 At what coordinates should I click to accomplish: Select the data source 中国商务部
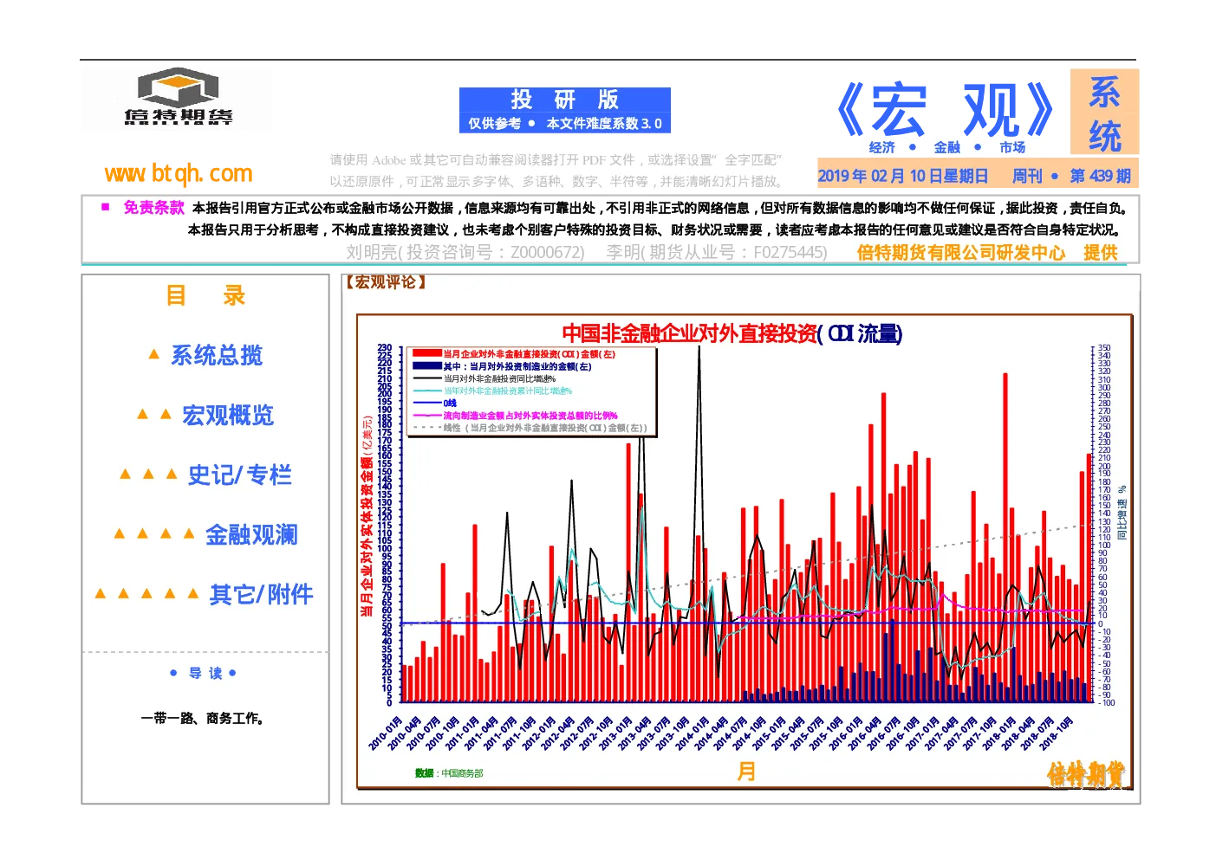click(462, 773)
